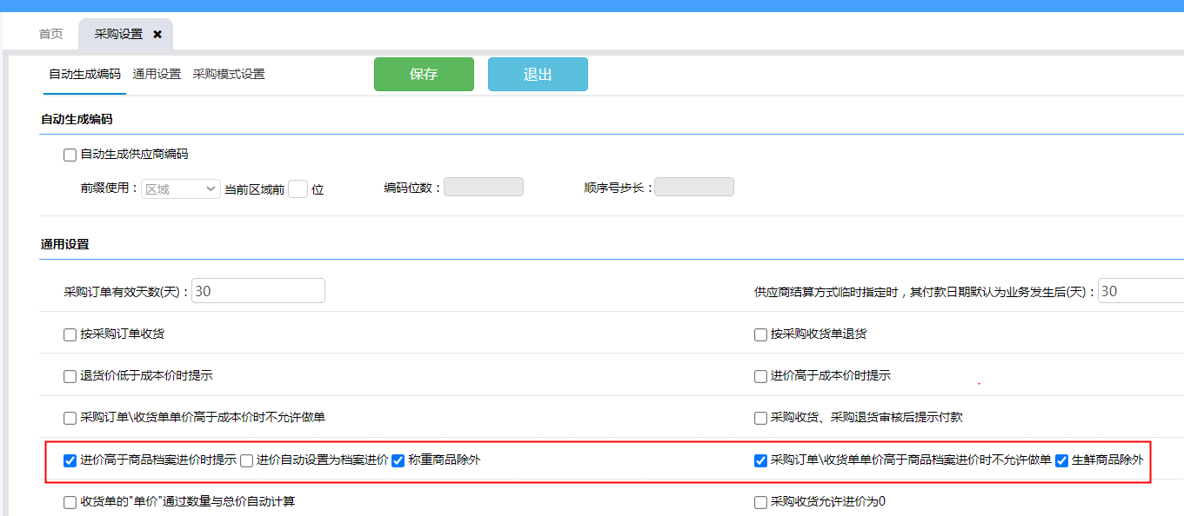This screenshot has width=1184, height=516.
Task: Switch to the 首页 tab
Action: click(51, 34)
